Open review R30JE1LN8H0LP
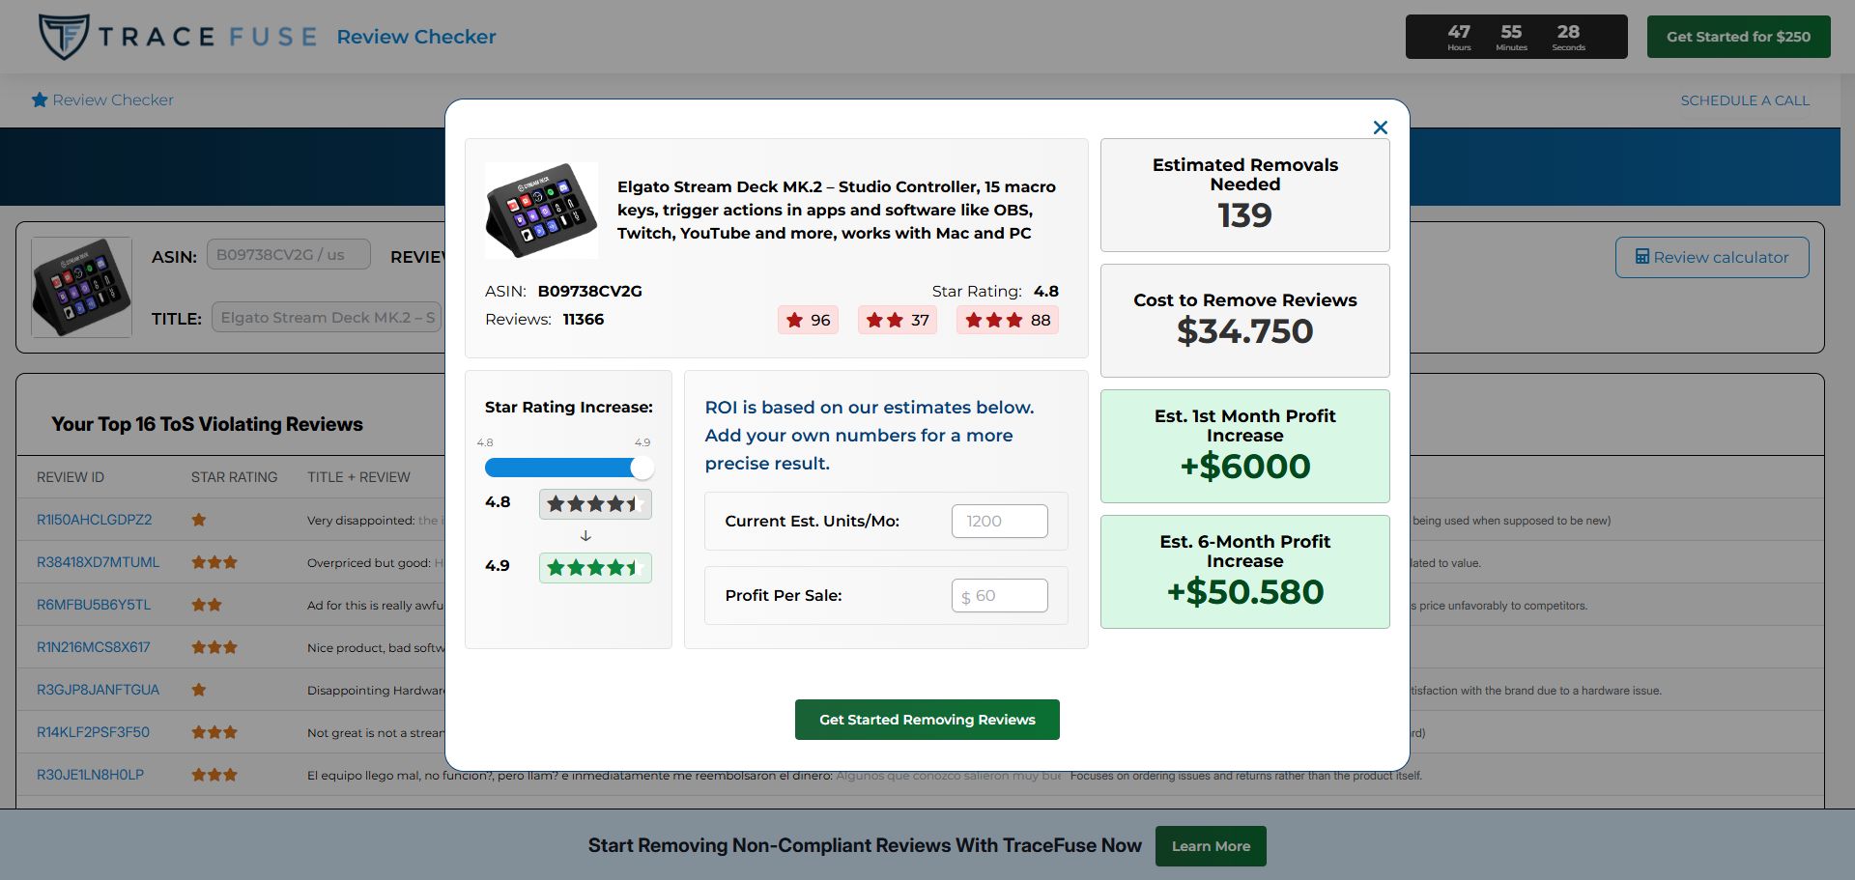The height and width of the screenshot is (880, 1855). 90,775
